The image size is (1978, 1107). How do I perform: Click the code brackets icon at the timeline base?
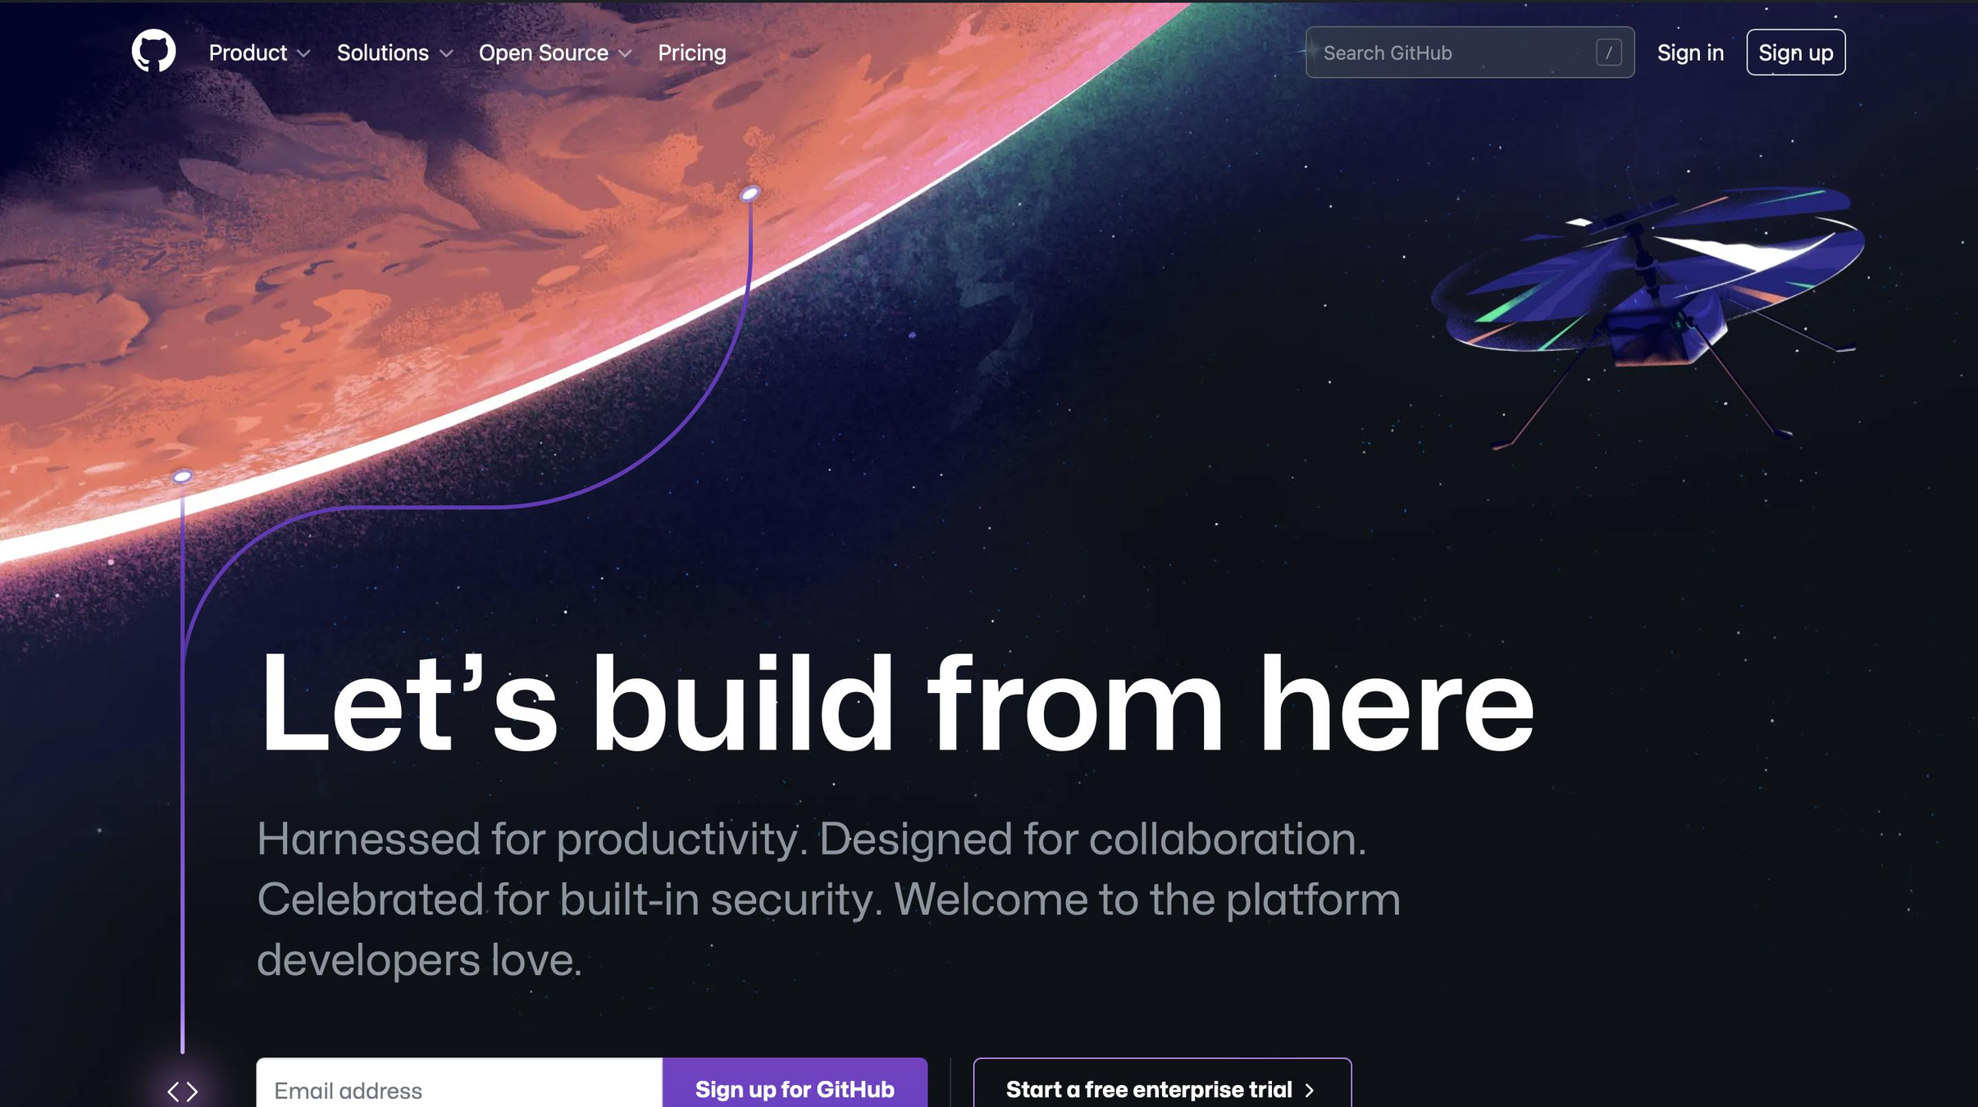pyautogui.click(x=182, y=1091)
